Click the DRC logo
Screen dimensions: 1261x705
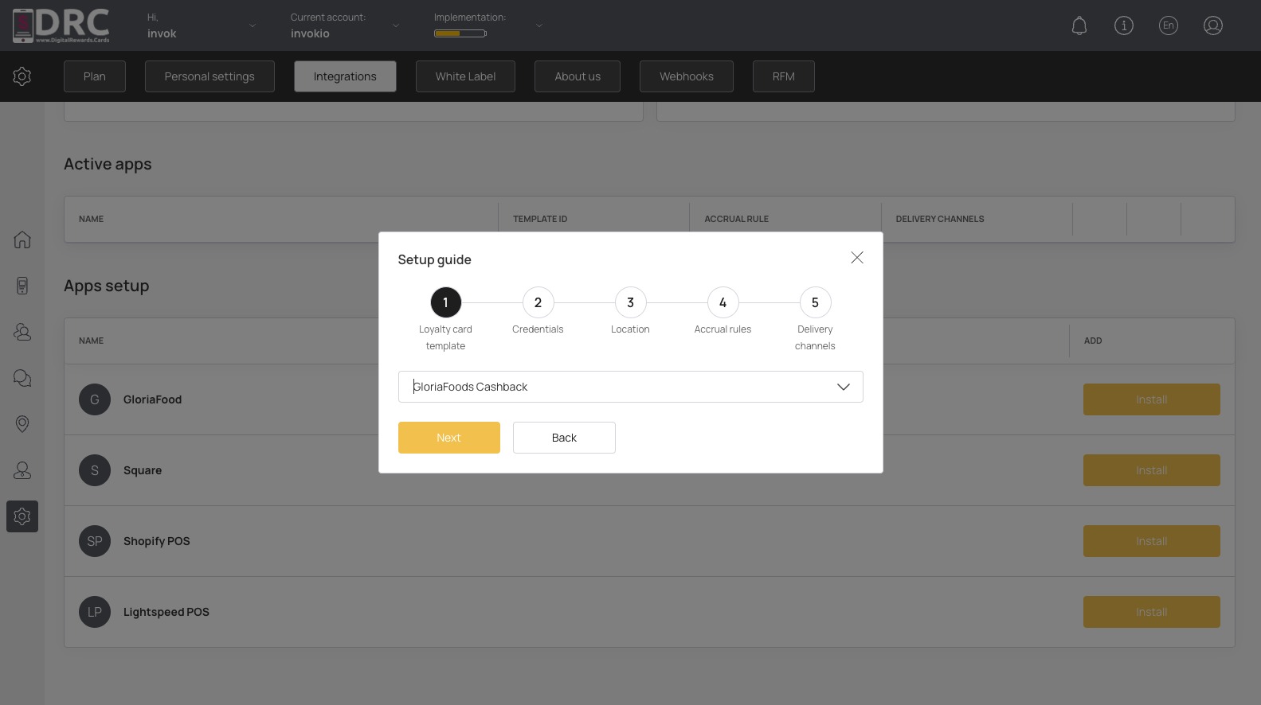[61, 25]
